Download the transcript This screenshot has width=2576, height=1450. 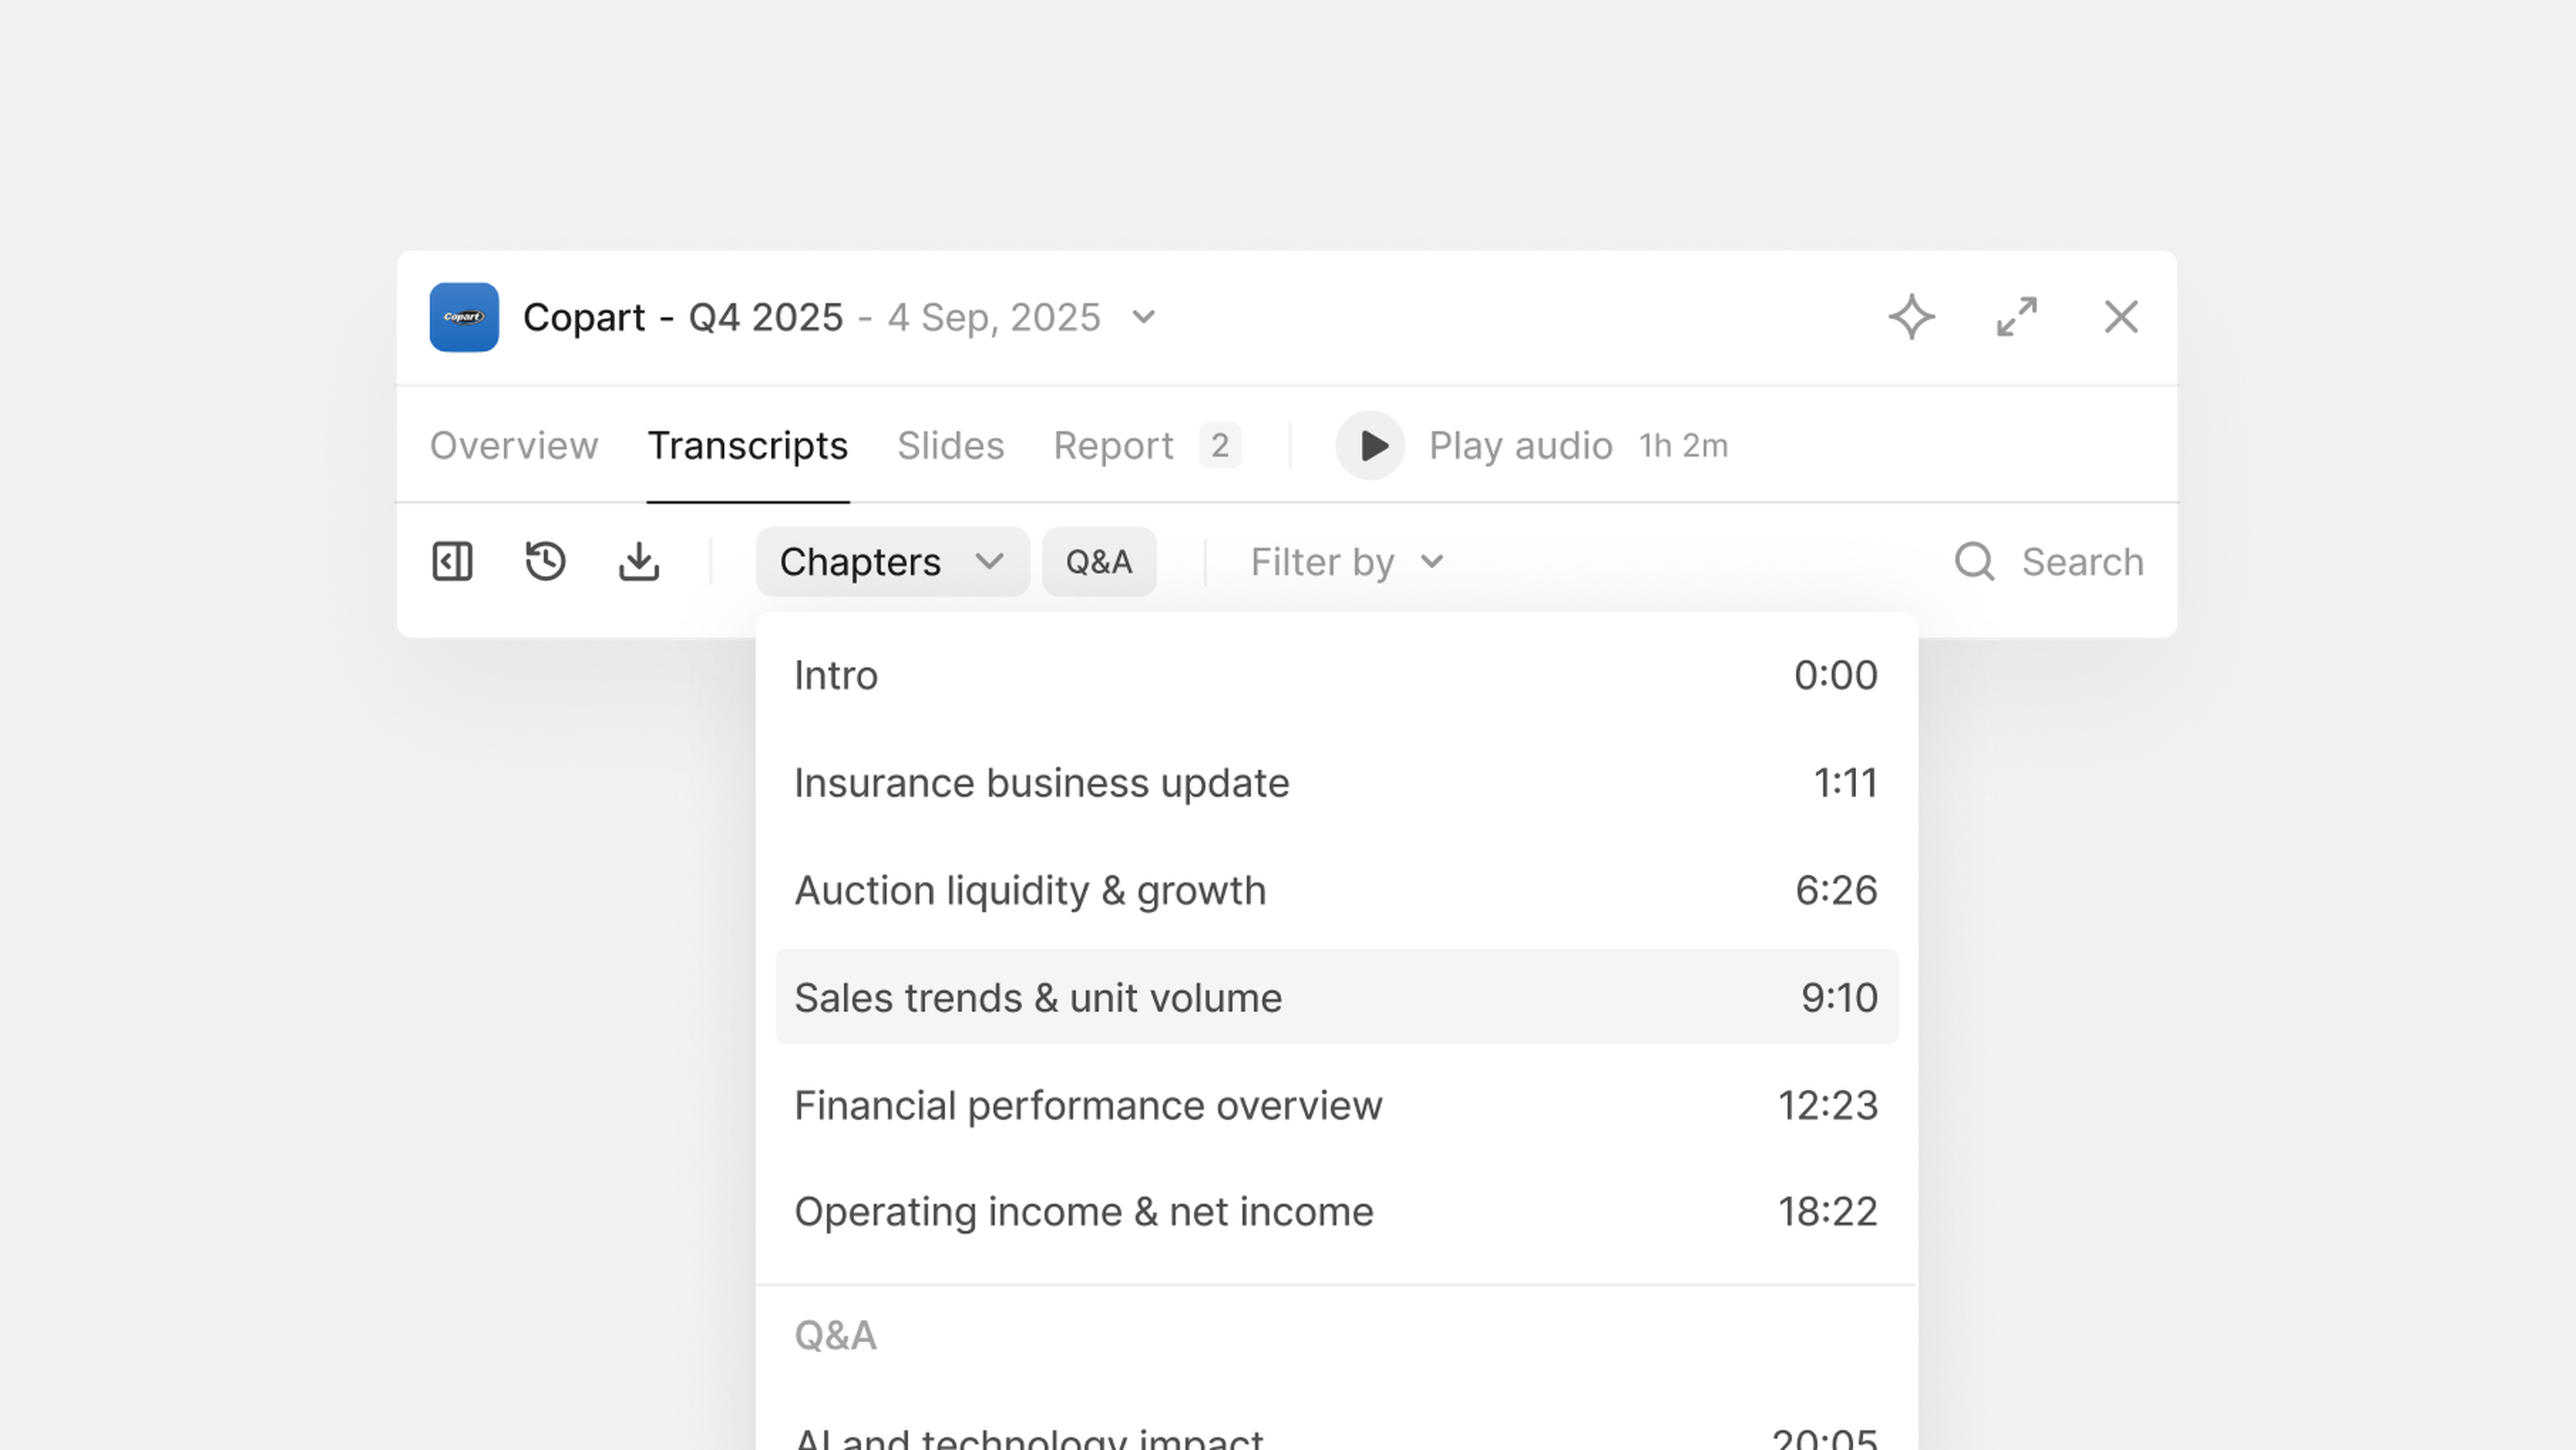point(639,562)
